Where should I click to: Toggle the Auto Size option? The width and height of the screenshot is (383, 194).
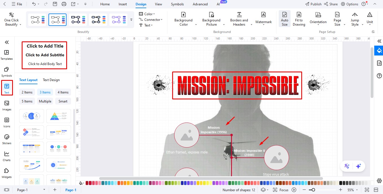click(285, 19)
